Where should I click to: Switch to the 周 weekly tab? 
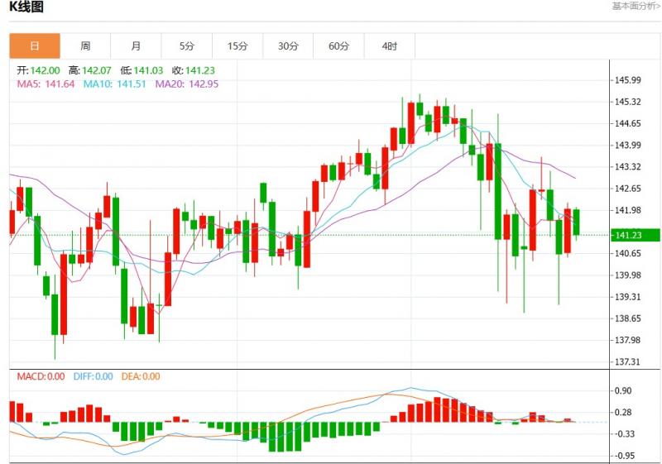pyautogui.click(x=85, y=46)
